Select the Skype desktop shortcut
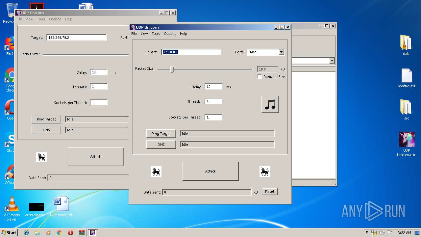Viewport: 421px width, 237px height. (x=10, y=142)
